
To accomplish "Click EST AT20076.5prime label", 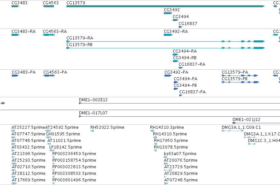I will tap(181, 161).
